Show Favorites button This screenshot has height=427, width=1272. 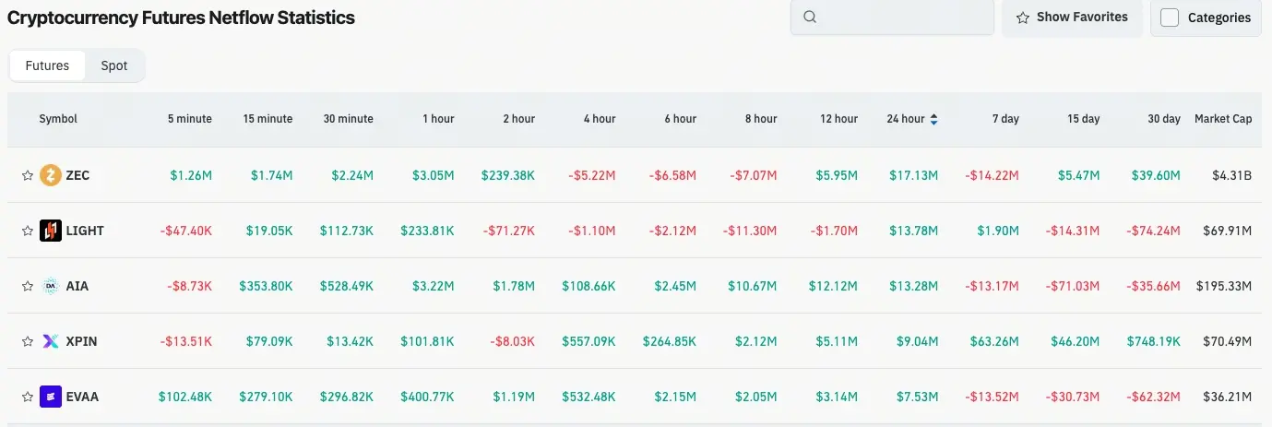[1072, 18]
